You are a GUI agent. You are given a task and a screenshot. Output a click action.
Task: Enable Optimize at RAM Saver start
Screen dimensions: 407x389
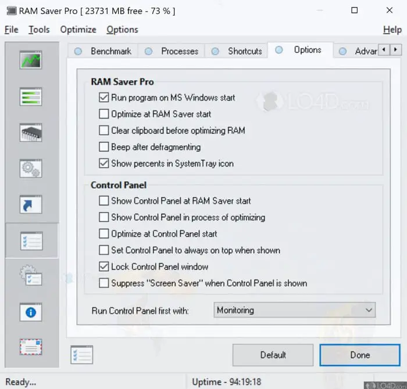pos(103,114)
